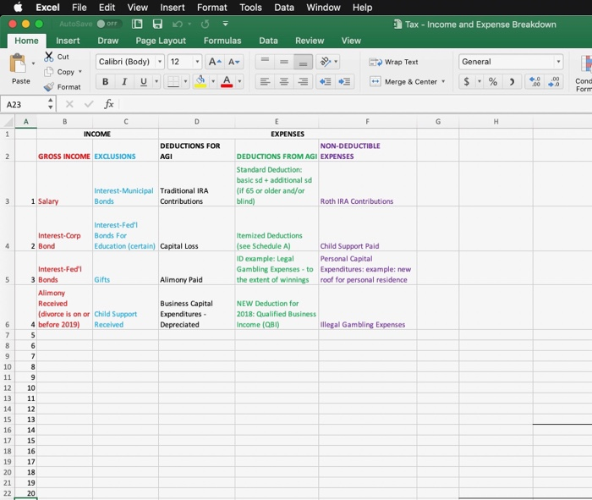This screenshot has height=500, width=592.
Task: Toggle bold formatting
Action: point(106,81)
